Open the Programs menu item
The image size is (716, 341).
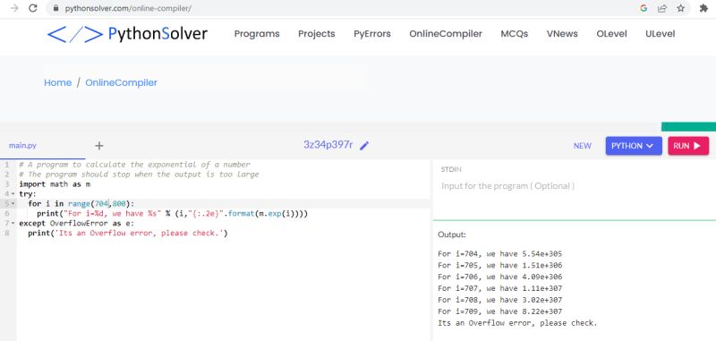coord(257,34)
